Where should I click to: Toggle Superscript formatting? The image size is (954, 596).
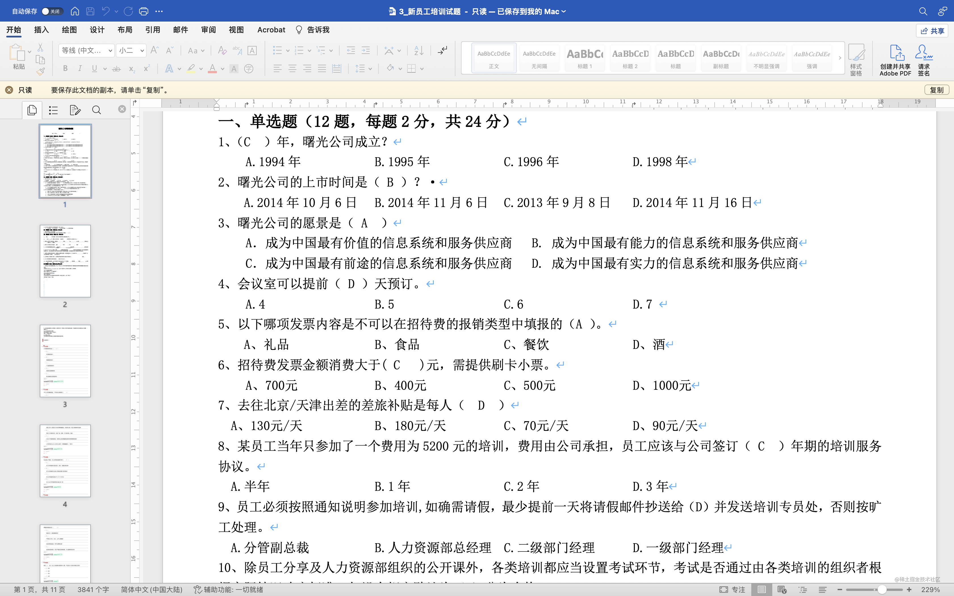coord(146,69)
